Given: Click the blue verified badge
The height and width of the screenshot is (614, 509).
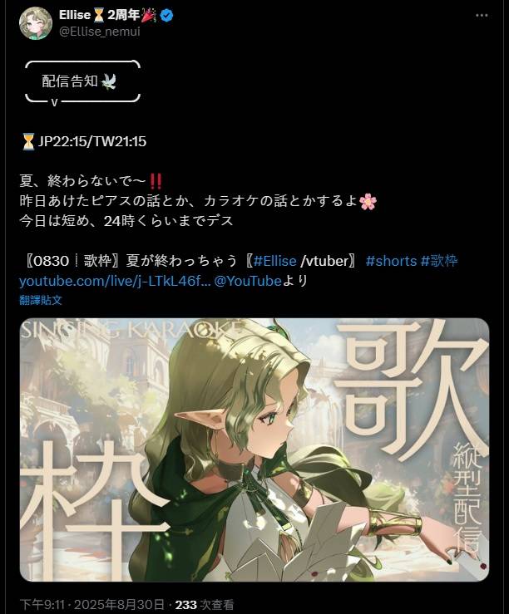Looking at the screenshot, I should coord(167,16).
